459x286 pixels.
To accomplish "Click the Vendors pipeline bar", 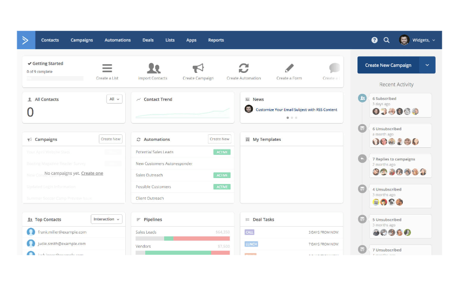I will tap(183, 253).
